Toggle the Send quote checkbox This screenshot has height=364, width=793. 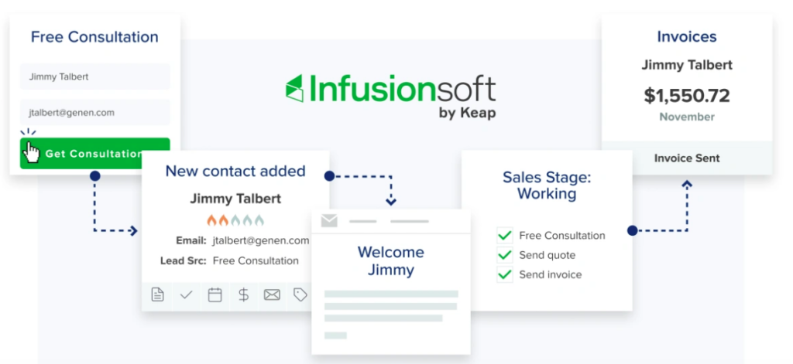click(x=505, y=255)
